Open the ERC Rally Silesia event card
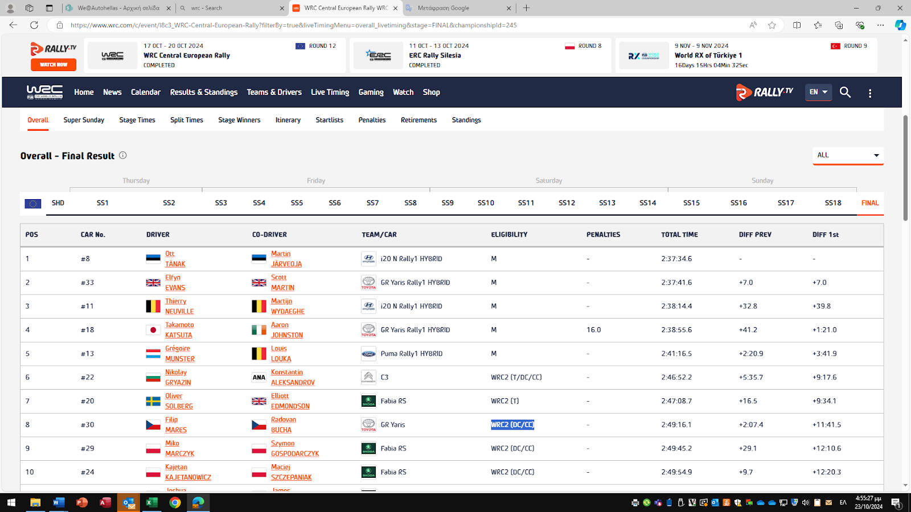Screen dimensions: 911x512 coord(481,55)
